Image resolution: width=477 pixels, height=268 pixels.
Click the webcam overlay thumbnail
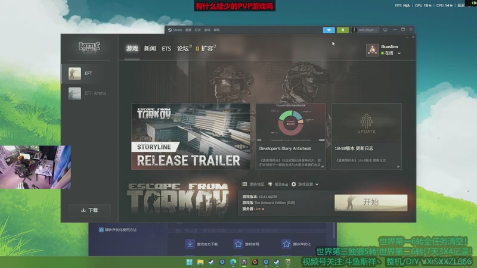[36, 167]
